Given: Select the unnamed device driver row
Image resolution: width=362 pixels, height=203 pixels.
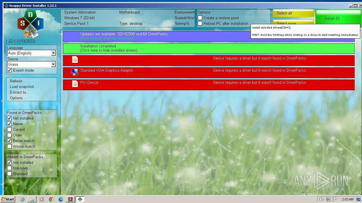Looking at the screenshot, I should point(209,60).
